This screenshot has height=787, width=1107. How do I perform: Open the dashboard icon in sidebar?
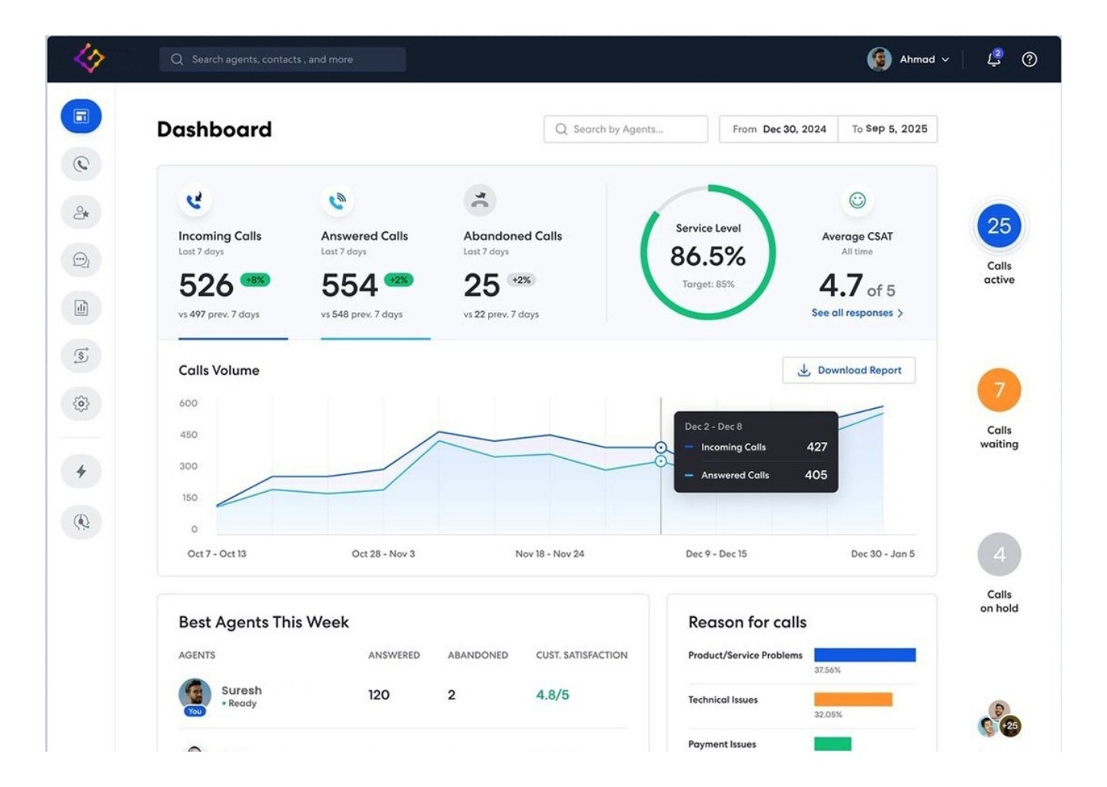tap(81, 116)
